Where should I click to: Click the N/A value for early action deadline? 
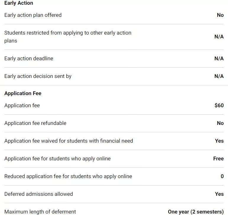coord(219,58)
